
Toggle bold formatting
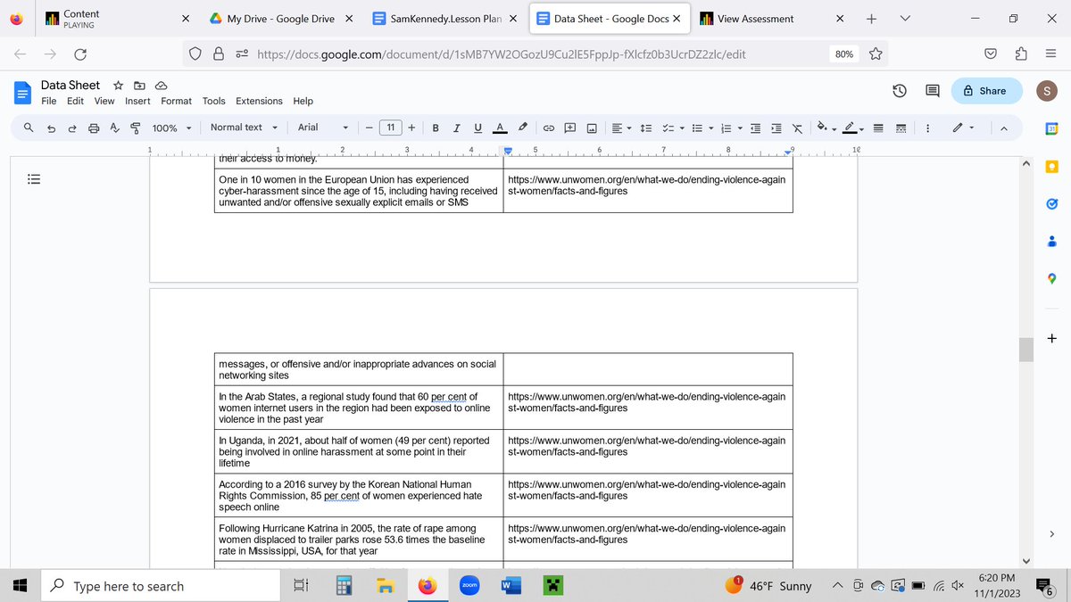436,128
